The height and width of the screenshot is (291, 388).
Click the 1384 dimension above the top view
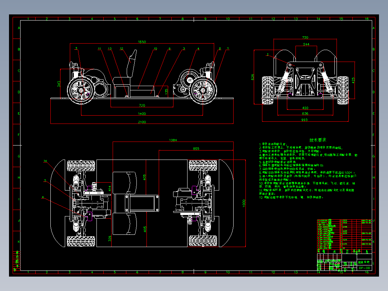click(x=173, y=140)
